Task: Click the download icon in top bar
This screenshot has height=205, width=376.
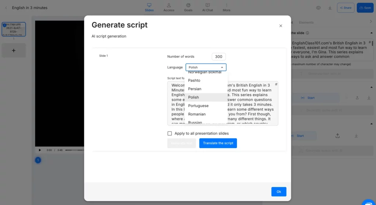Action: point(330,8)
